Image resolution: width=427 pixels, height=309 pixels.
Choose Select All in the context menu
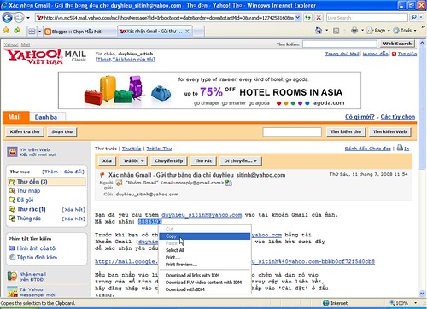[x=175, y=250]
